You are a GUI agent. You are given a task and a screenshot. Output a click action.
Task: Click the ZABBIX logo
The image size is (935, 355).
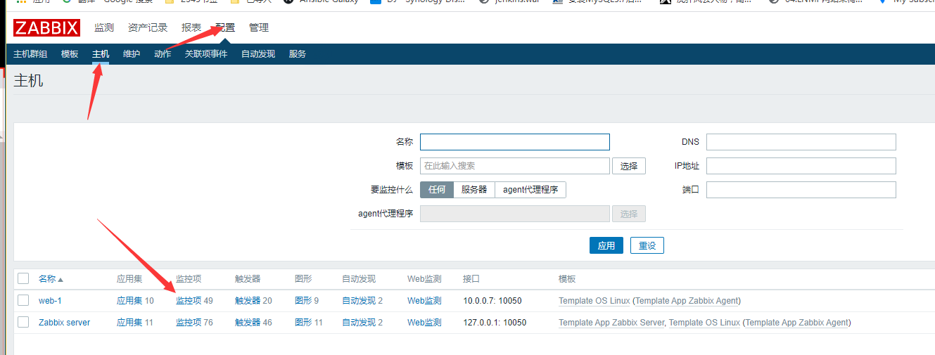click(46, 28)
